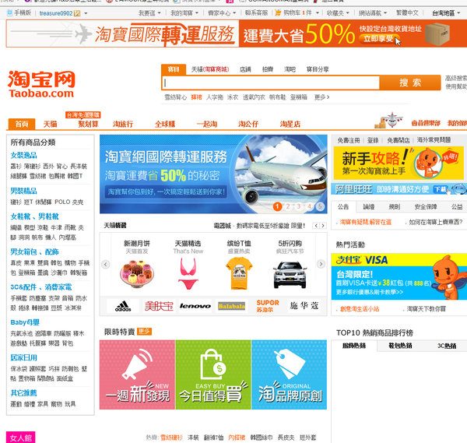Select slide 5 of the main banner
The image size is (467, 443).
[320, 206]
